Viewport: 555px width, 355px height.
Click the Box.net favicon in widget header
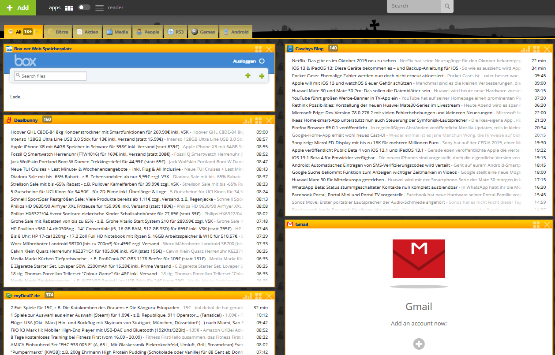coord(9,49)
